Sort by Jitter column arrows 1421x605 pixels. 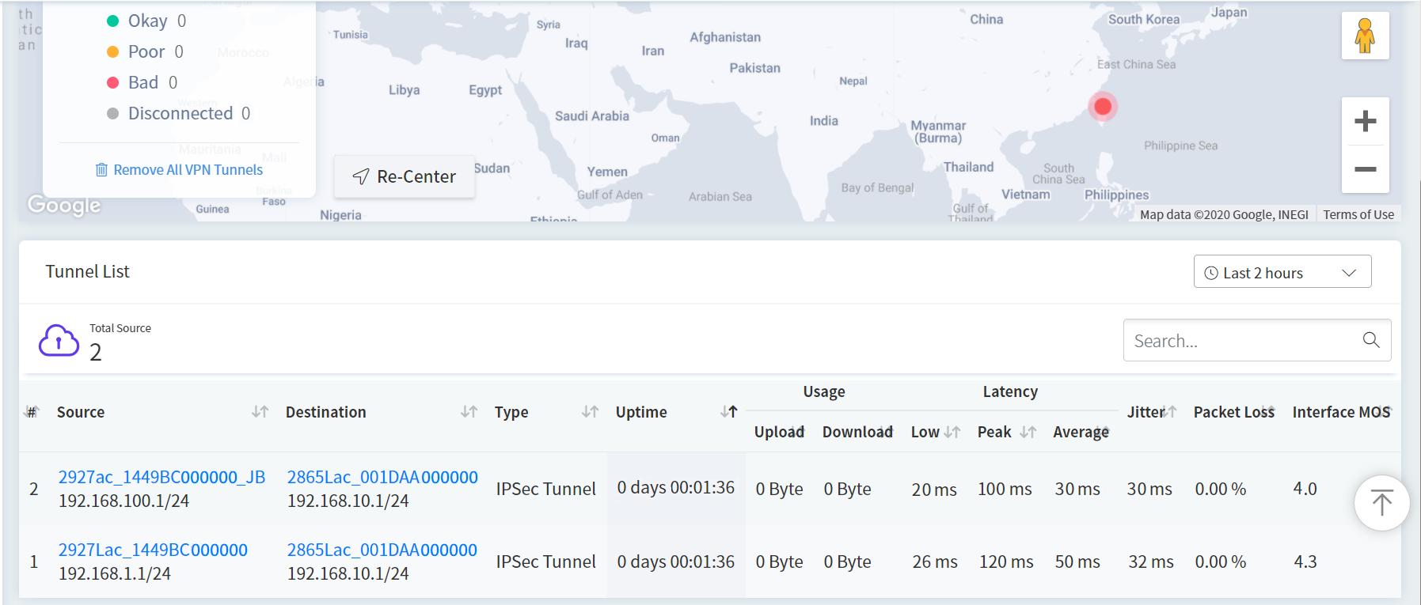(x=1169, y=411)
